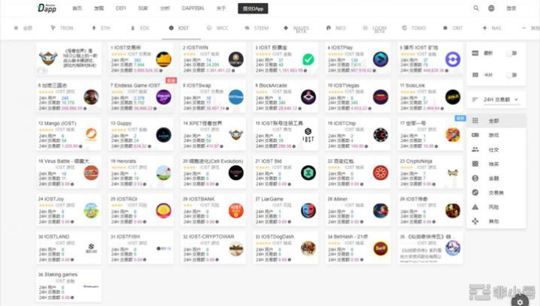Click the IOSTBANK red logo
The image size is (540, 306).
click(236, 211)
